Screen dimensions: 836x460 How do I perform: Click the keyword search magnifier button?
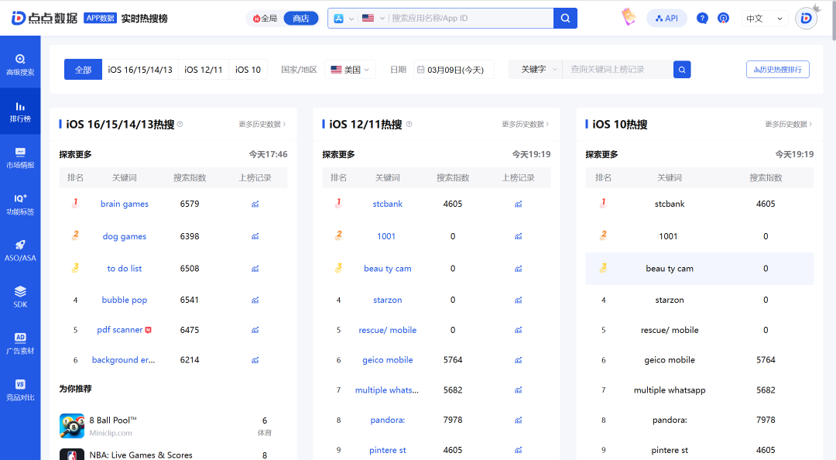point(682,70)
